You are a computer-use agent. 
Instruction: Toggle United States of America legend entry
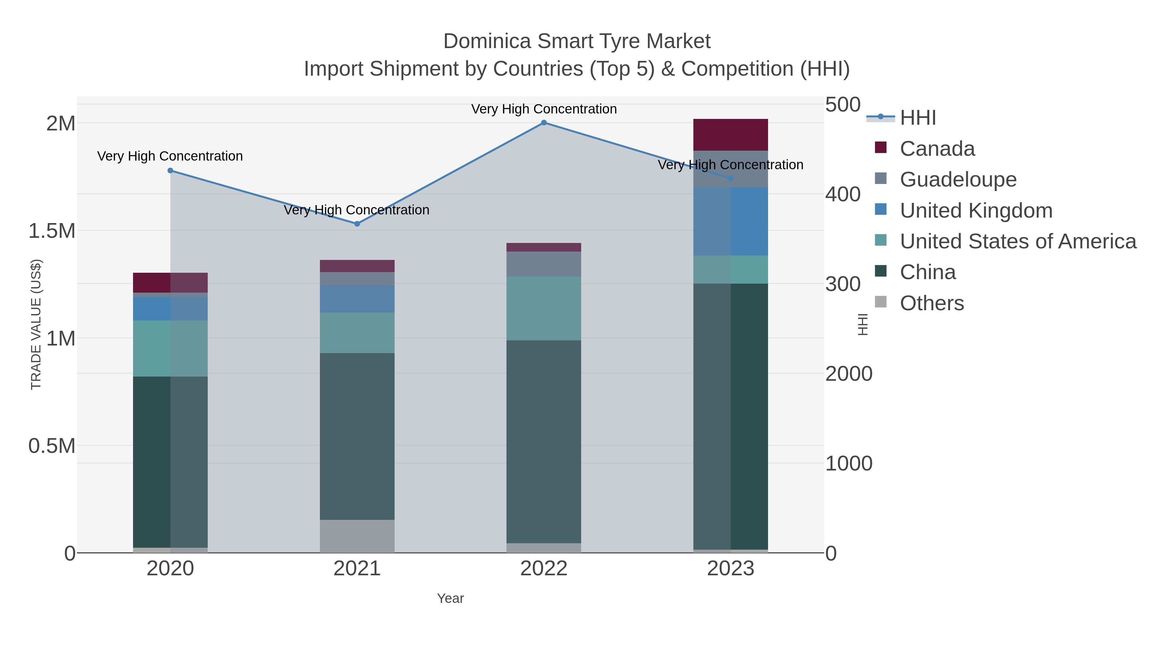tap(1006, 241)
